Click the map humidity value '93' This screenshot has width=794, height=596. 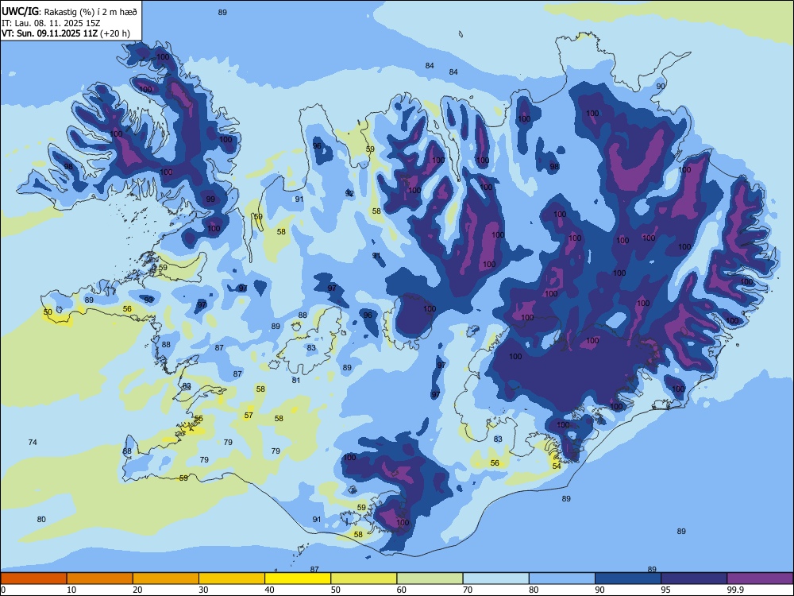148,300
